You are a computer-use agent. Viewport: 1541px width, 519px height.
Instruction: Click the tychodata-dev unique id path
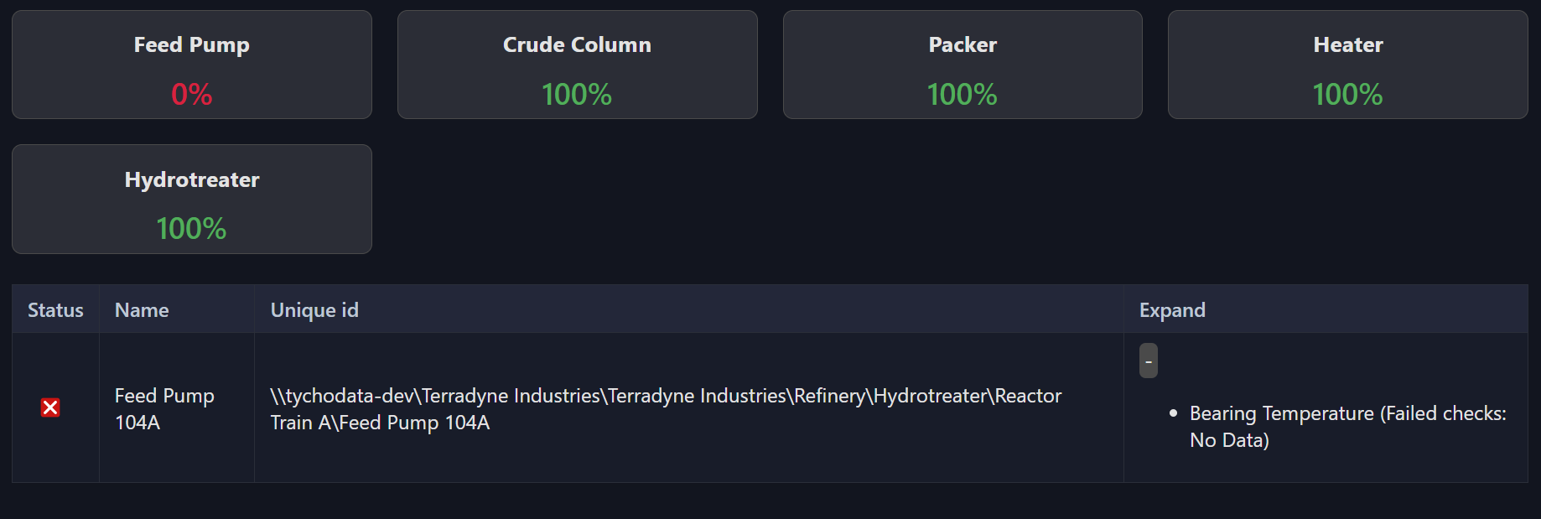click(665, 408)
